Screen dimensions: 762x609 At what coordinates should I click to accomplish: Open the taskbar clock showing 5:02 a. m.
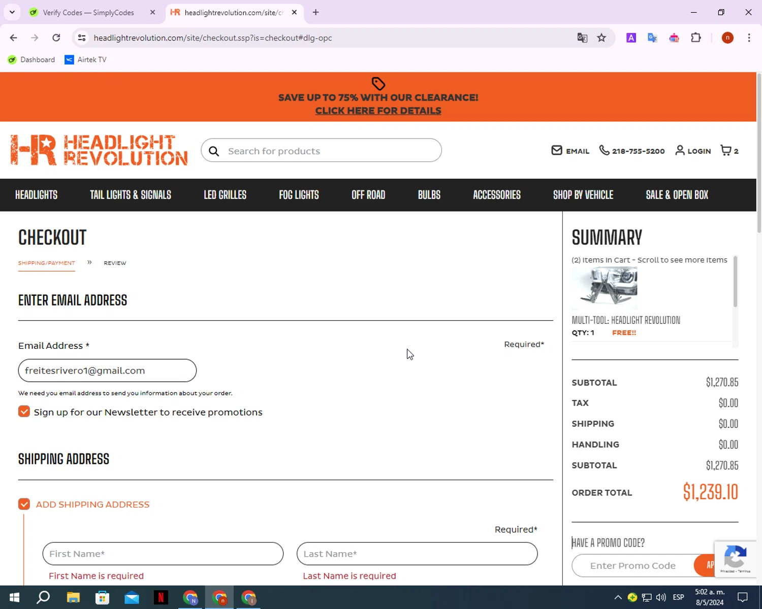click(x=710, y=597)
